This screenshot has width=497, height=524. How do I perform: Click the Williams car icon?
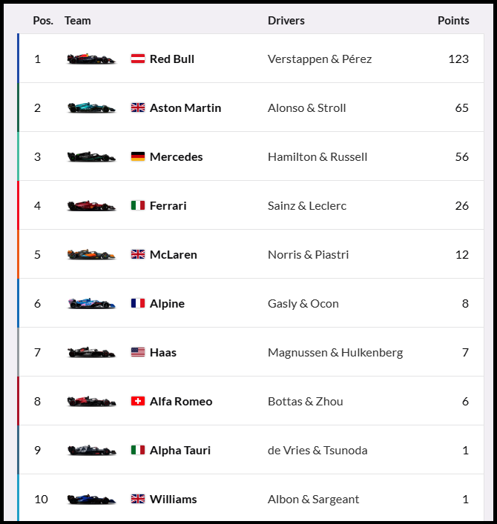pyautogui.click(x=91, y=499)
